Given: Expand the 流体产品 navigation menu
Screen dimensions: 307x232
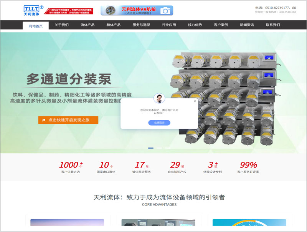Looking at the screenshot, I should click(87, 25).
